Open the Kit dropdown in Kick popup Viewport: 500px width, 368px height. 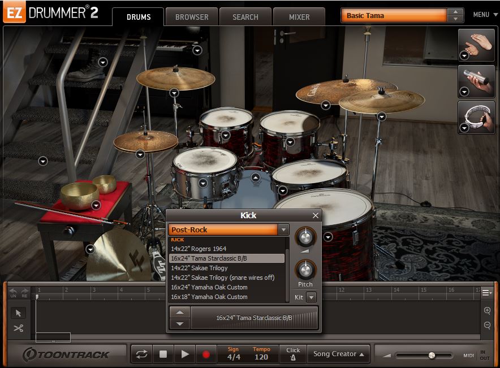(x=311, y=297)
